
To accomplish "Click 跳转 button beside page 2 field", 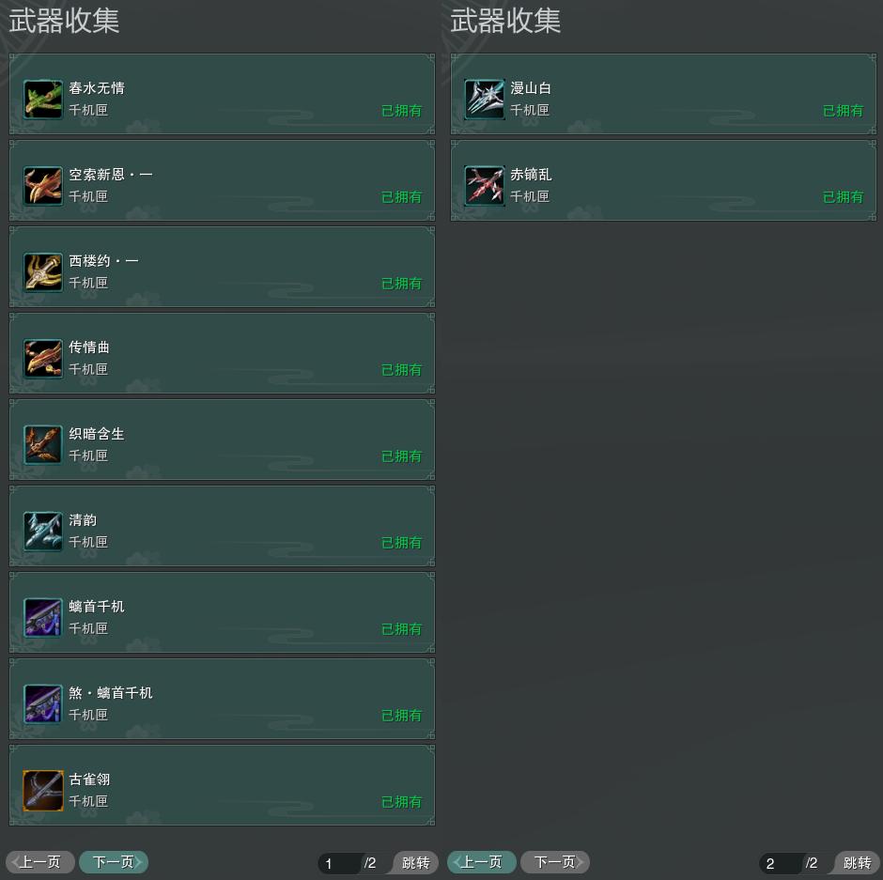I will point(857,862).
